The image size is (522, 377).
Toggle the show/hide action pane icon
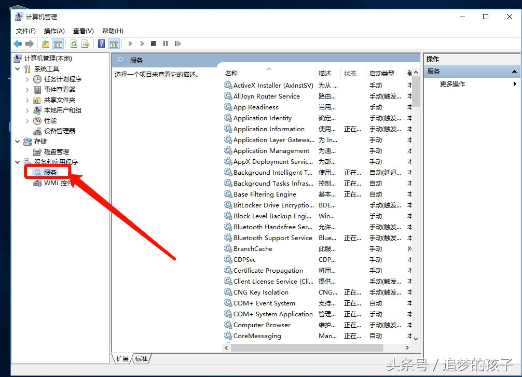[114, 44]
